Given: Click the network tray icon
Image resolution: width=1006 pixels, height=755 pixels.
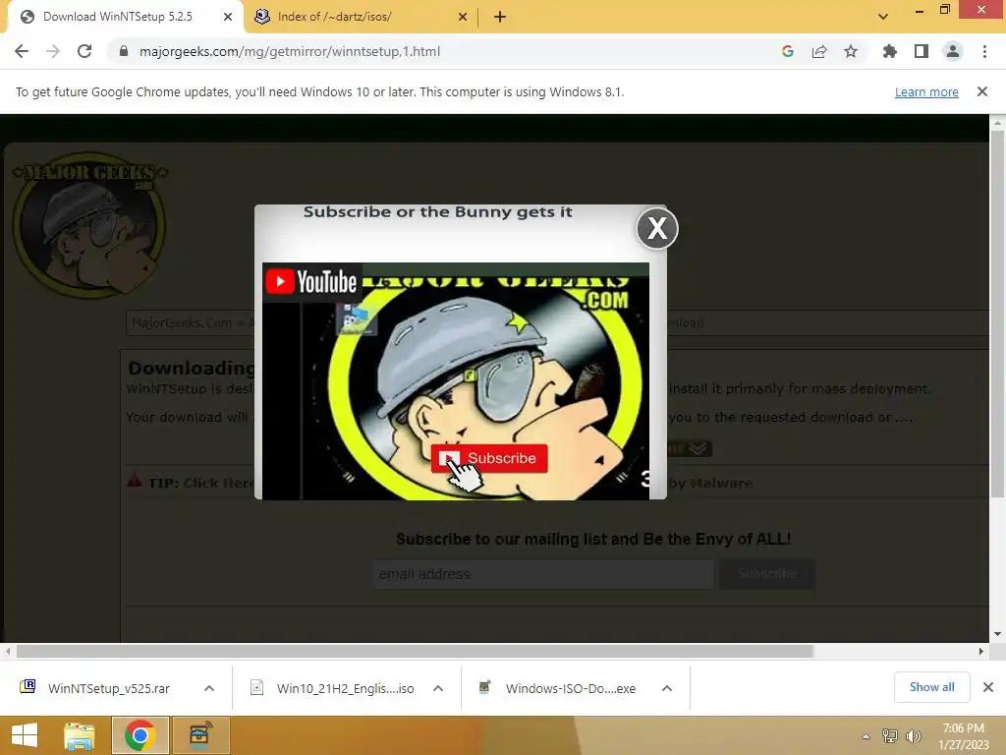Looking at the screenshot, I should 890,736.
